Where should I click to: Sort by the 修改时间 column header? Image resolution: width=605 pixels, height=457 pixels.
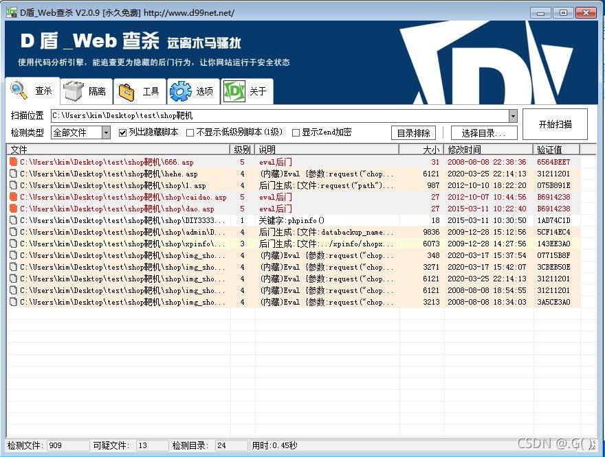tap(489, 150)
